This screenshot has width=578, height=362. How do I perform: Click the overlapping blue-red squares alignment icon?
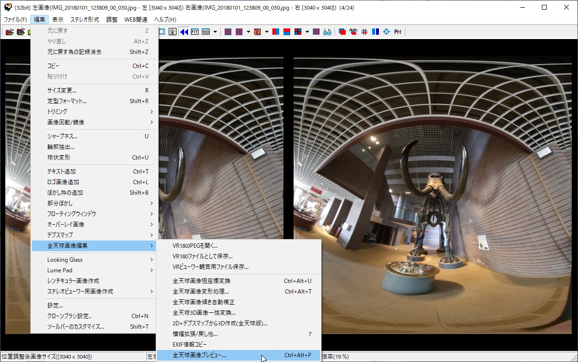342,32
